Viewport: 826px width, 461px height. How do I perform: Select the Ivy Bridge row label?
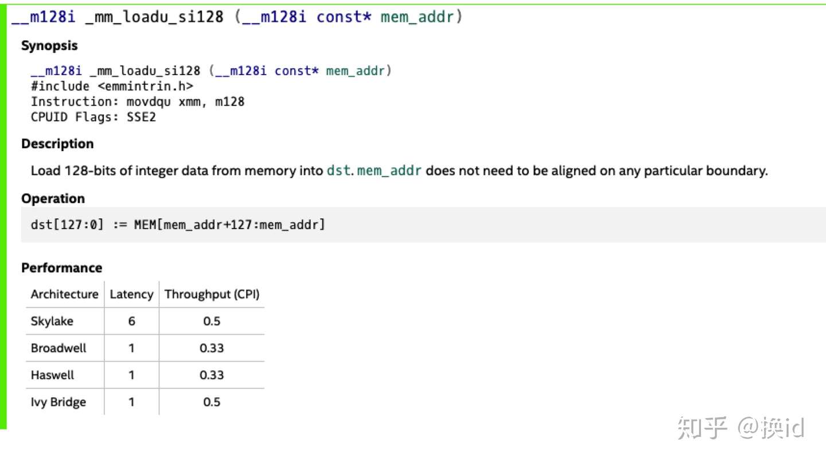point(59,402)
